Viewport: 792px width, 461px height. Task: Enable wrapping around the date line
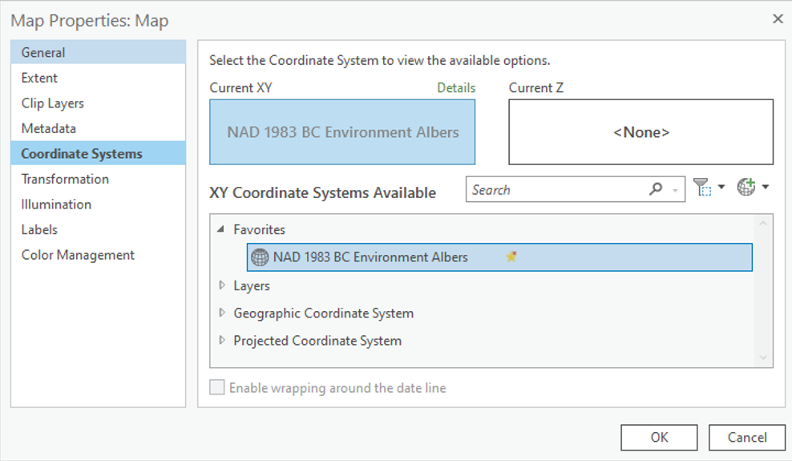(217, 388)
